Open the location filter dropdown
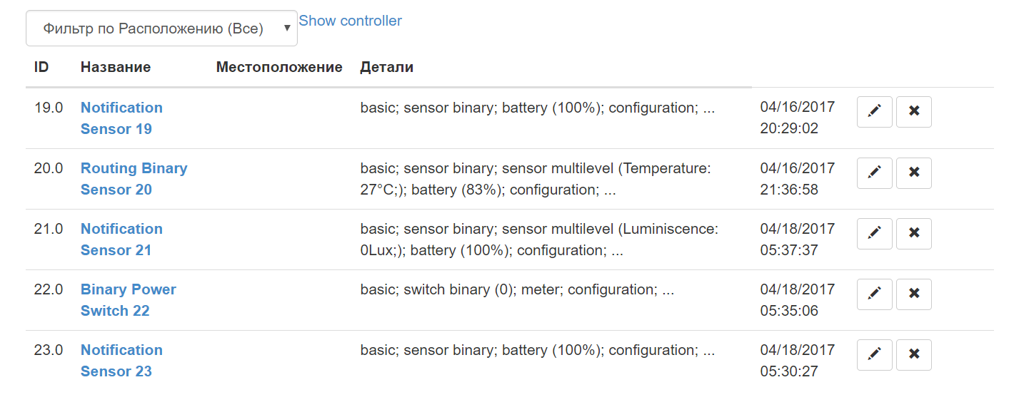Image resolution: width=1014 pixels, height=417 pixels. coord(161,29)
